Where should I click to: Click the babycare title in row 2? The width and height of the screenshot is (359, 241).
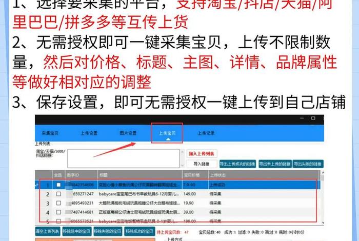(x=139, y=194)
